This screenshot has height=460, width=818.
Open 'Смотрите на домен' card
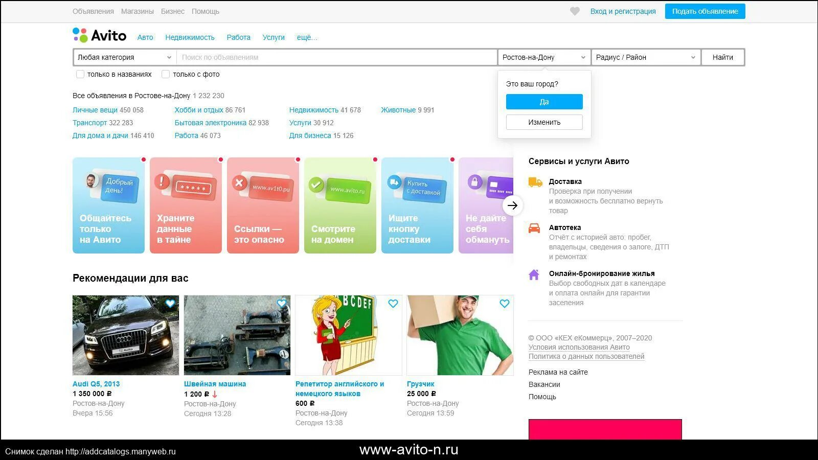(x=340, y=205)
